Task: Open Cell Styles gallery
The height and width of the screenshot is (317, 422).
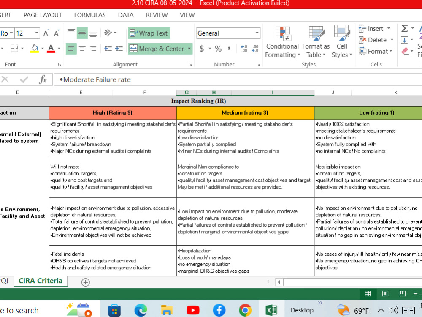Action: [342, 42]
